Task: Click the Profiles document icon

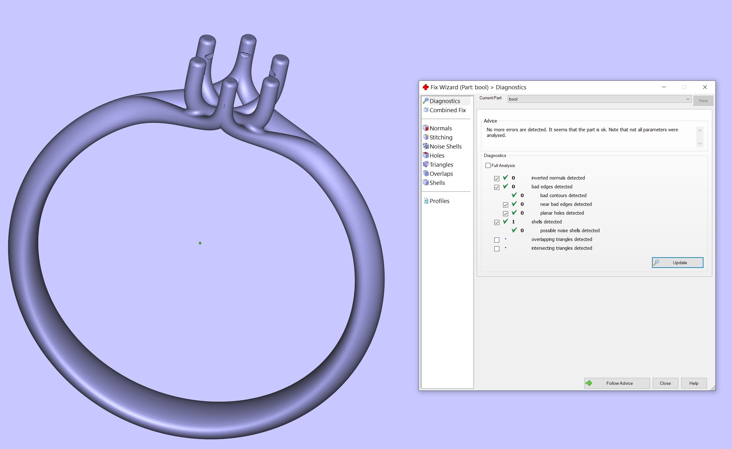Action: [x=426, y=201]
